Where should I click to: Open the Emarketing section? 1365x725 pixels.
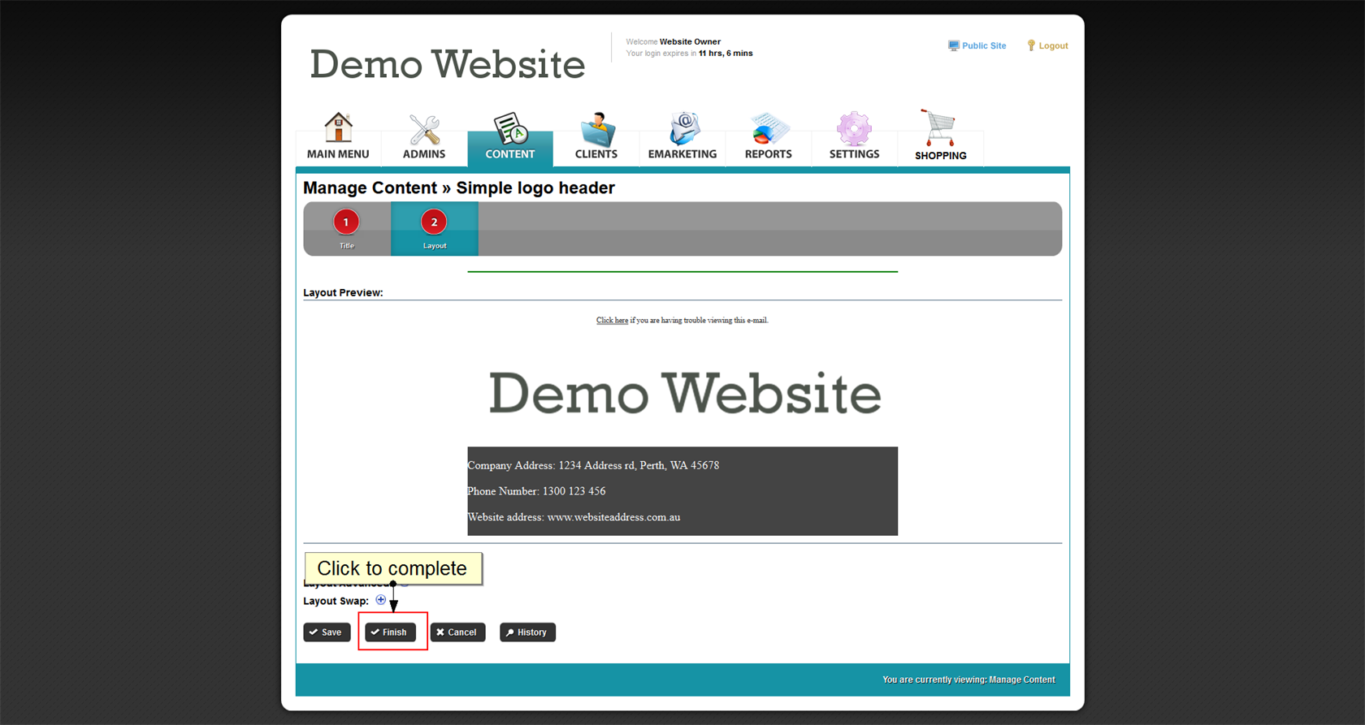pyautogui.click(x=682, y=136)
